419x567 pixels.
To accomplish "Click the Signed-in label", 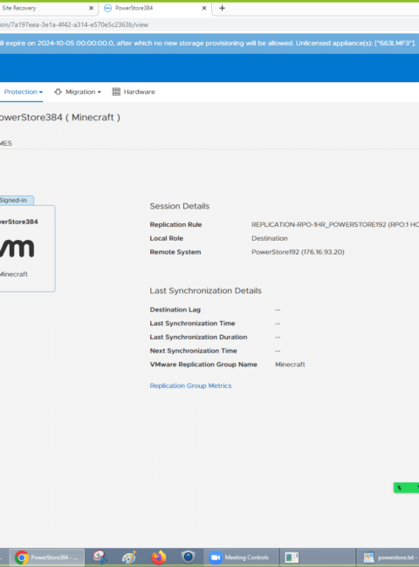I will 13,201.
